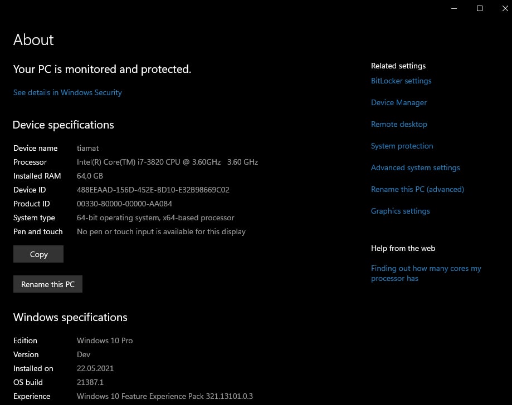Open System protection link
Screen dimensions: 512x405
tap(402, 146)
